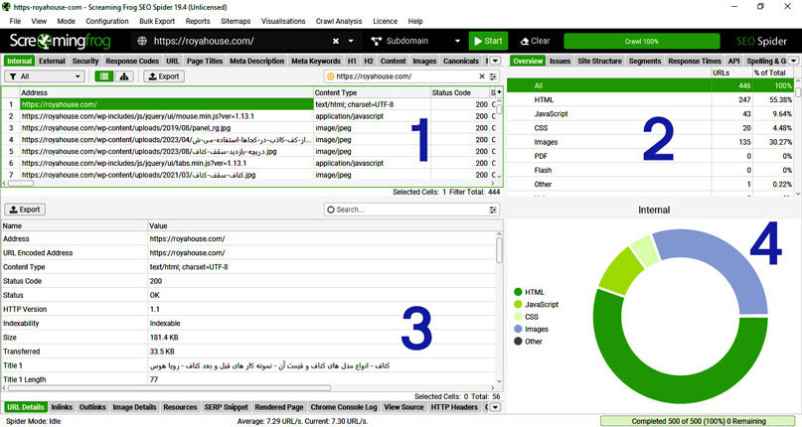Open the SERP Snippet tab

(226, 407)
